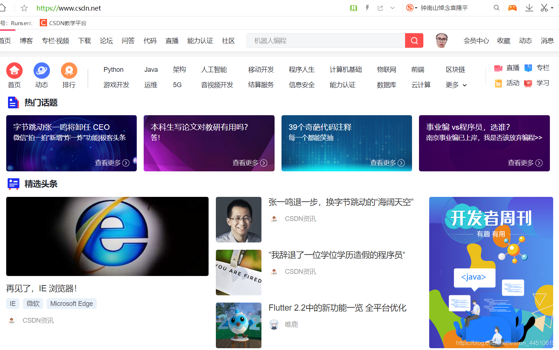
Task: Open 消息 in the top right
Action: pyautogui.click(x=547, y=41)
